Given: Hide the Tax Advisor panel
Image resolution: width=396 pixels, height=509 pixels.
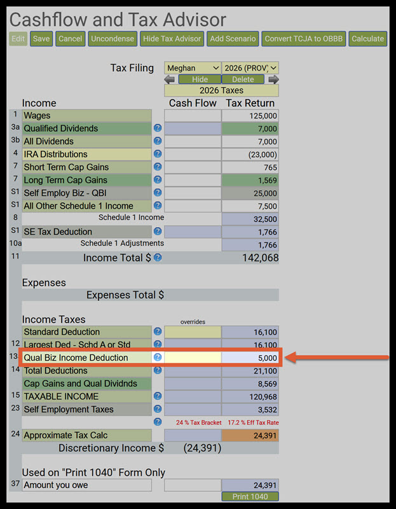Looking at the screenshot, I should click(x=172, y=39).
